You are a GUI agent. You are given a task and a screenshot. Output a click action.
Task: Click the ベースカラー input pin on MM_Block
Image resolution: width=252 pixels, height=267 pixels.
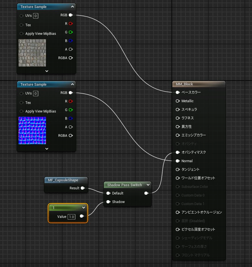[178, 92]
